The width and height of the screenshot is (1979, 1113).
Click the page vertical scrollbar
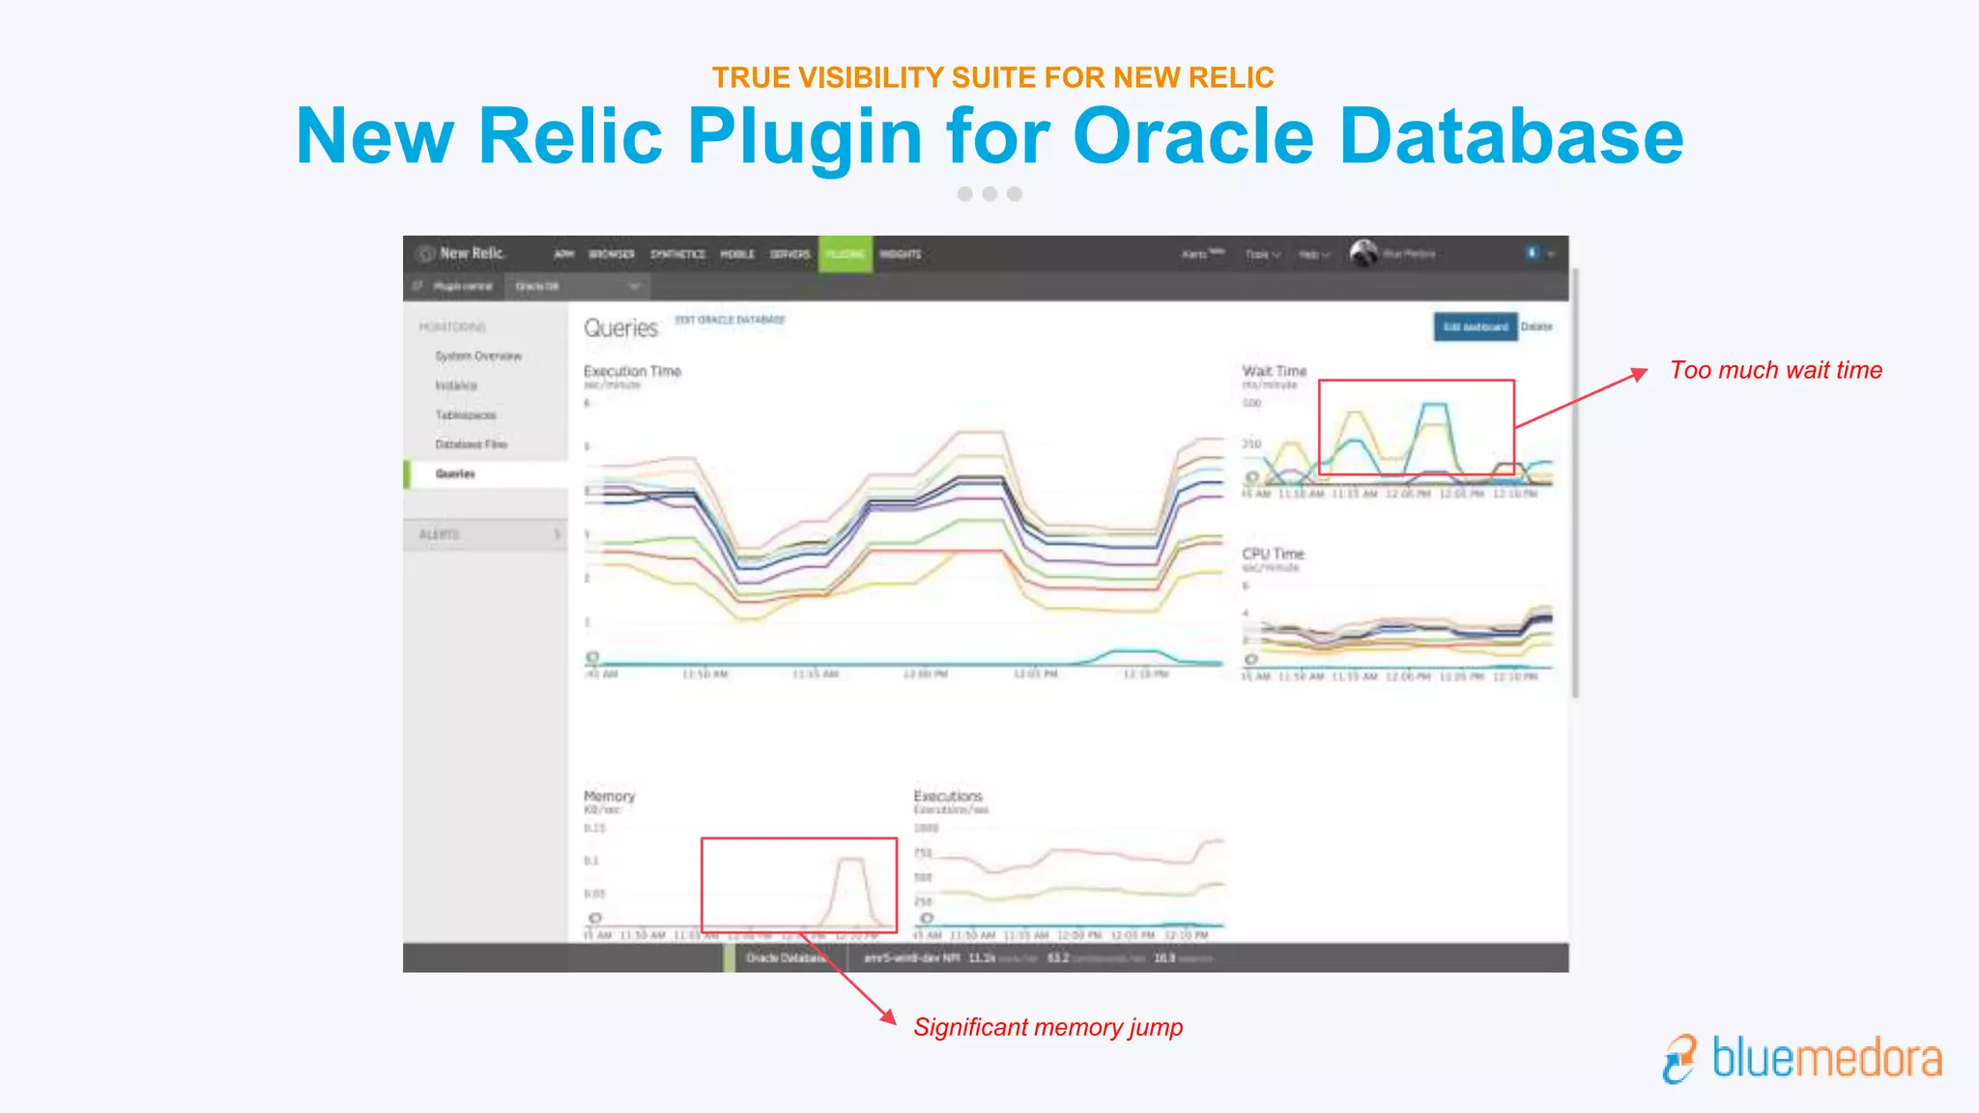pyautogui.click(x=1575, y=483)
